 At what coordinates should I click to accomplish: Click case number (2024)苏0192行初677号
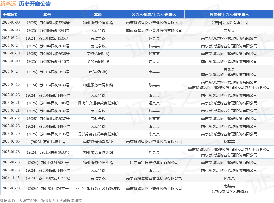coord(47,189)
